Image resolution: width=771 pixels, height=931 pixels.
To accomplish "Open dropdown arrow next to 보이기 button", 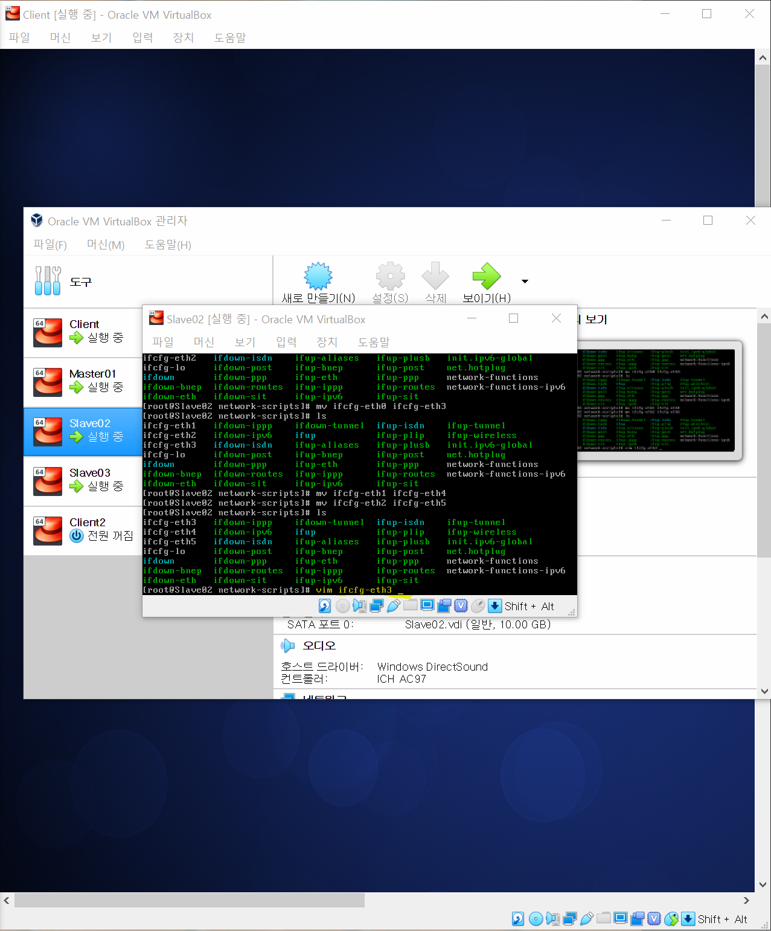I will pos(525,282).
